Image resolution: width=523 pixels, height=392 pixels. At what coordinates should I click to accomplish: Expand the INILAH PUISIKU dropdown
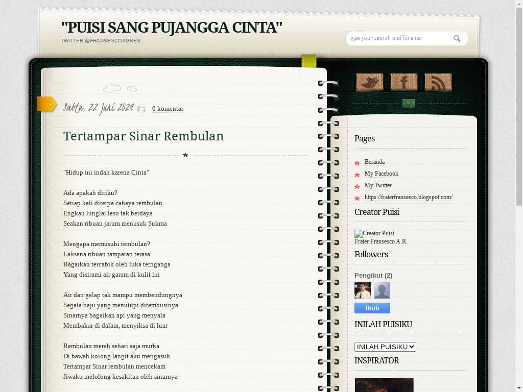385,347
